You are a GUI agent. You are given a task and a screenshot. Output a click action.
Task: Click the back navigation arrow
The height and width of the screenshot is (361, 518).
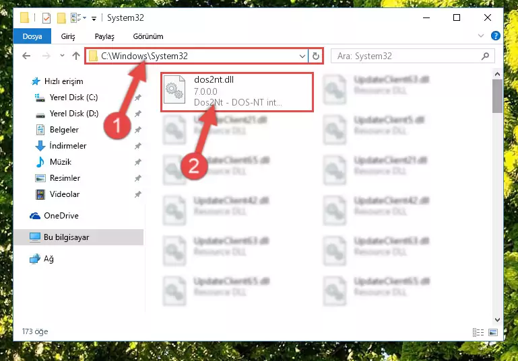(26, 56)
